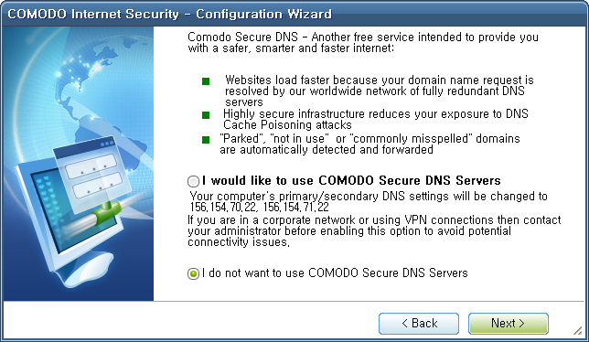Image resolution: width=589 pixels, height=342 pixels.
Task: Click the "I would like to use COMODO Secure DNS Servers" label
Action: [351, 180]
